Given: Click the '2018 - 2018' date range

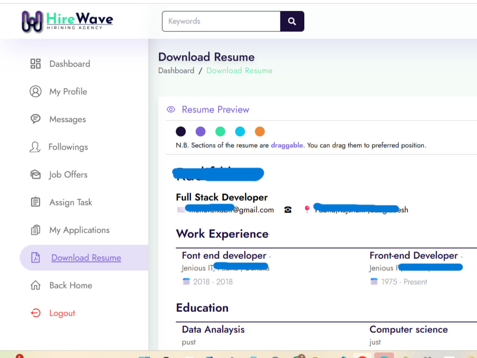Looking at the screenshot, I should pyautogui.click(x=213, y=282).
